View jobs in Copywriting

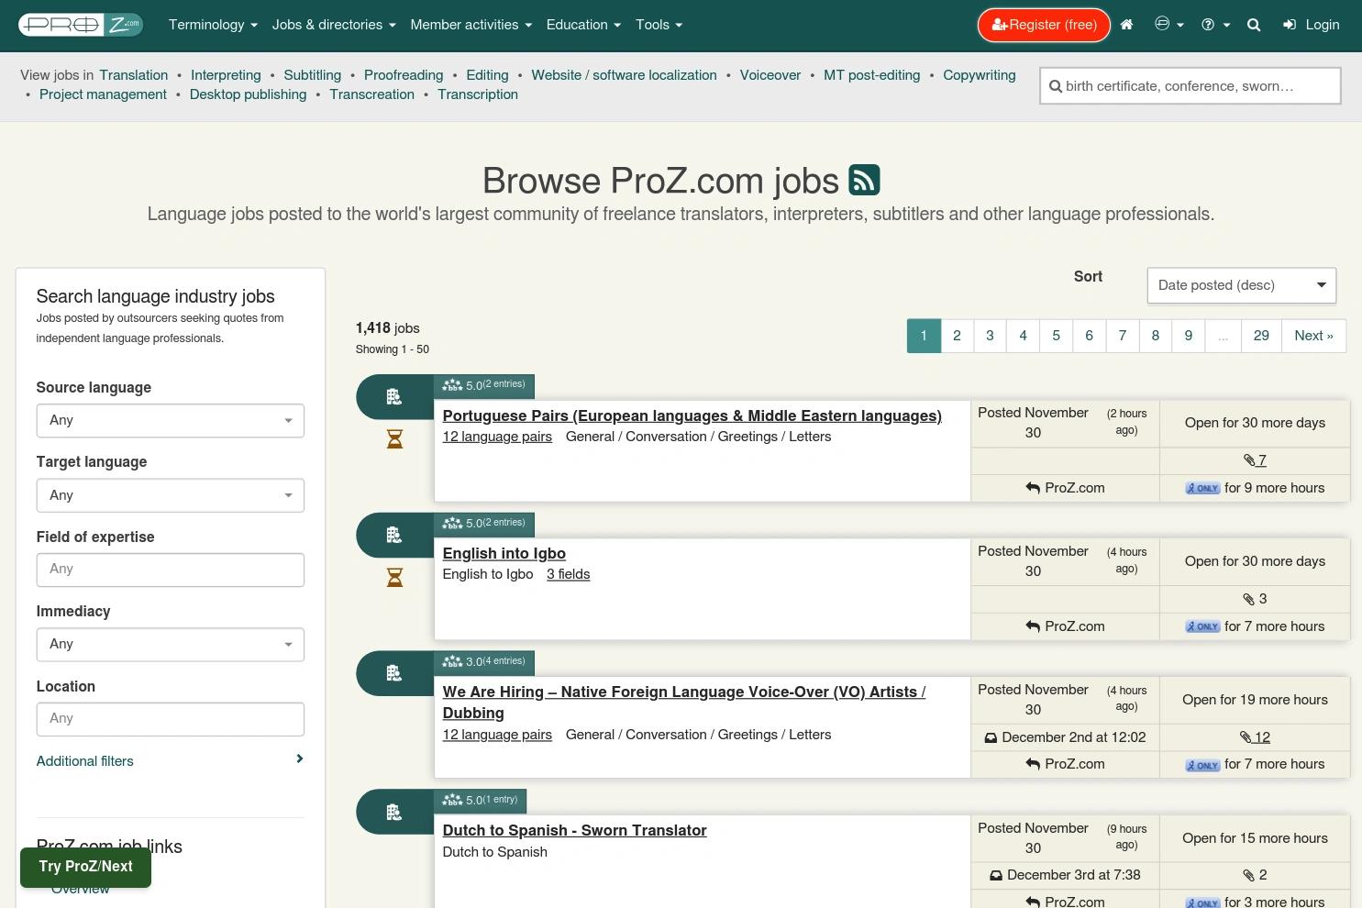click(x=980, y=75)
